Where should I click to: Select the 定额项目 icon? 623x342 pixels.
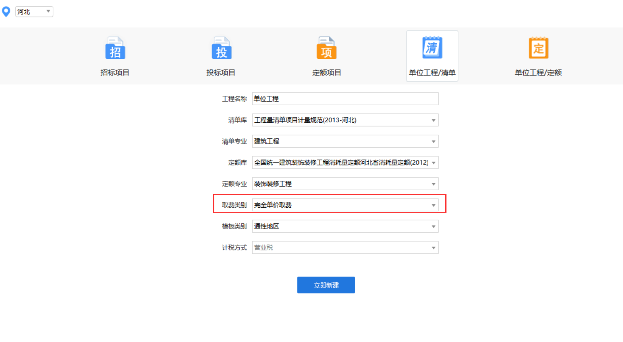[x=326, y=48]
